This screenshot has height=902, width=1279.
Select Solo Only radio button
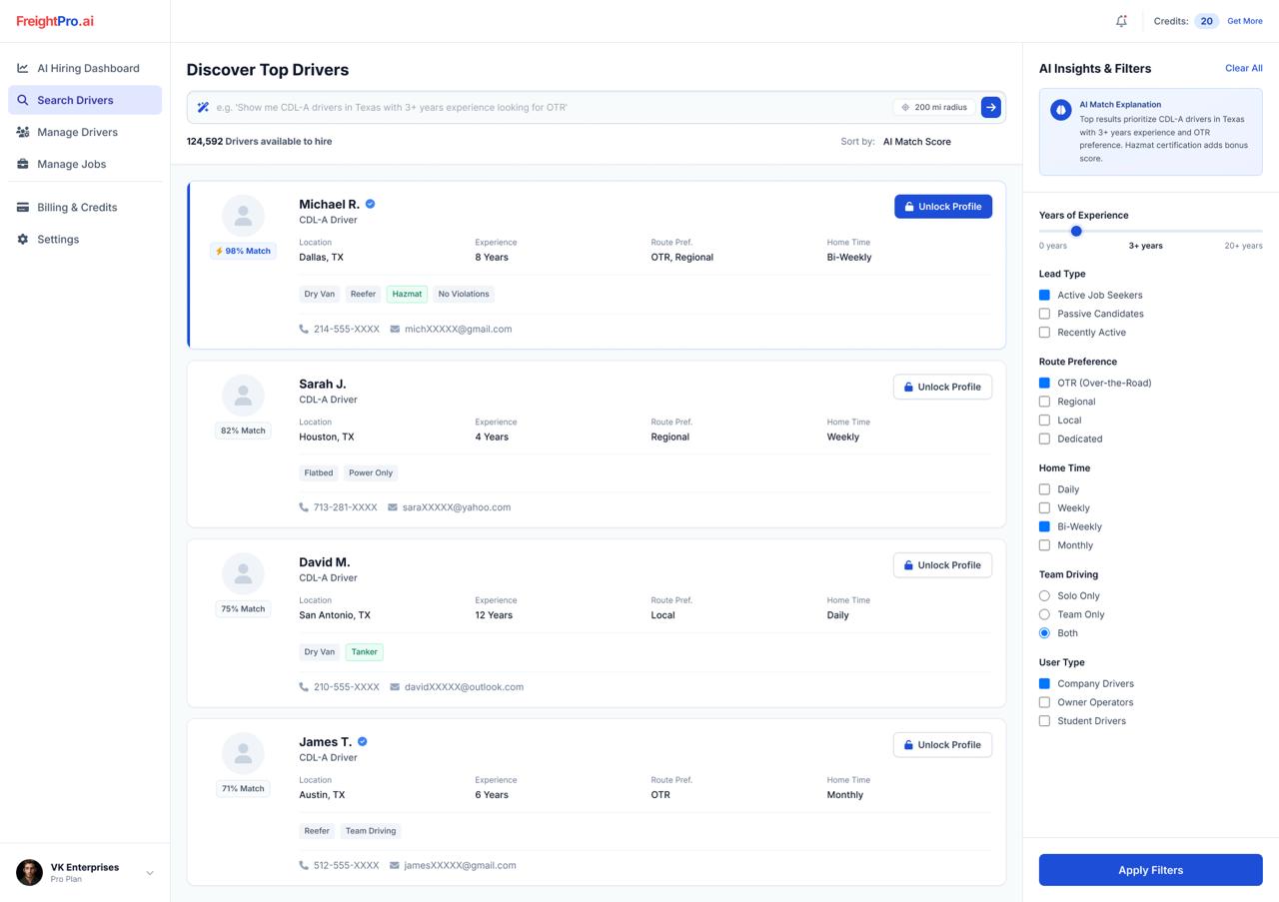point(1044,595)
